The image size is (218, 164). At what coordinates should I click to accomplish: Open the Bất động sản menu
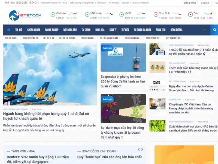[x=70, y=30]
